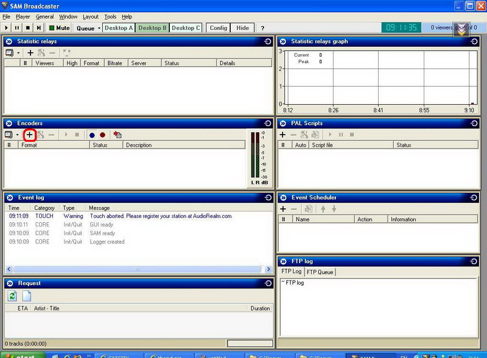The image size is (487, 358).
Task: Click the blank page icon in Request panel
Action: pyautogui.click(x=27, y=295)
